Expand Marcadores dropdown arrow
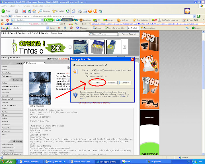 (x=90, y=28)
